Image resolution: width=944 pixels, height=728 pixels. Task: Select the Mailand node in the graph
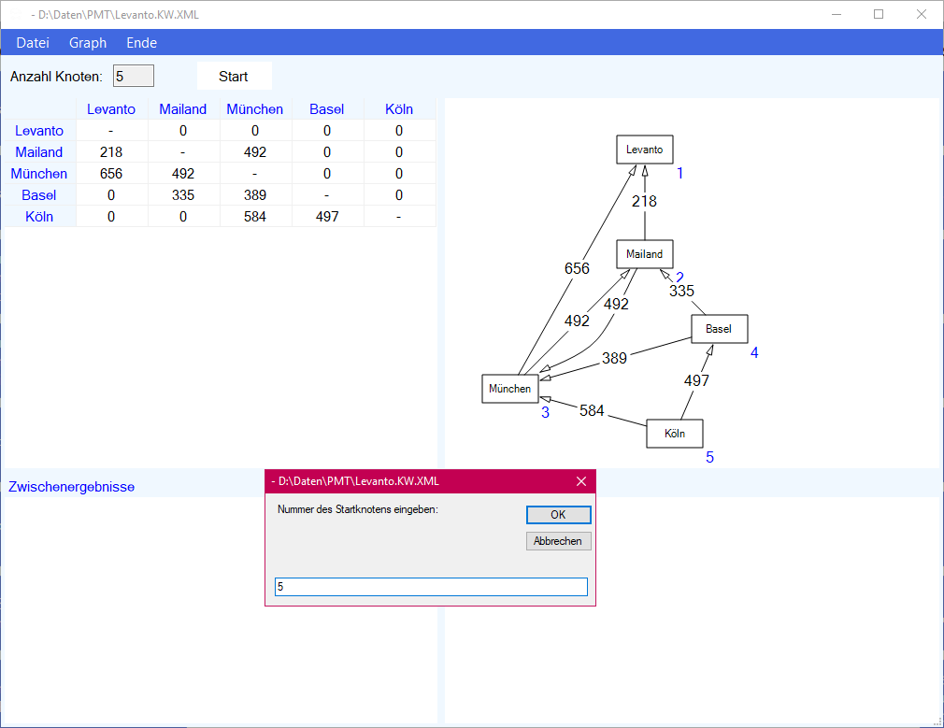pyautogui.click(x=645, y=254)
